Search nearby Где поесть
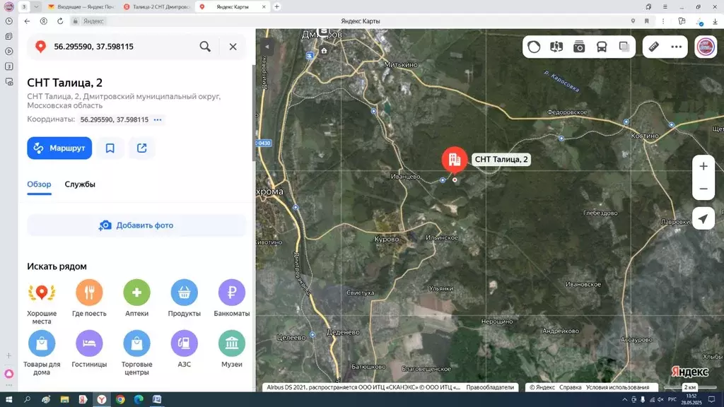The height and width of the screenshot is (407, 724). coord(89,298)
